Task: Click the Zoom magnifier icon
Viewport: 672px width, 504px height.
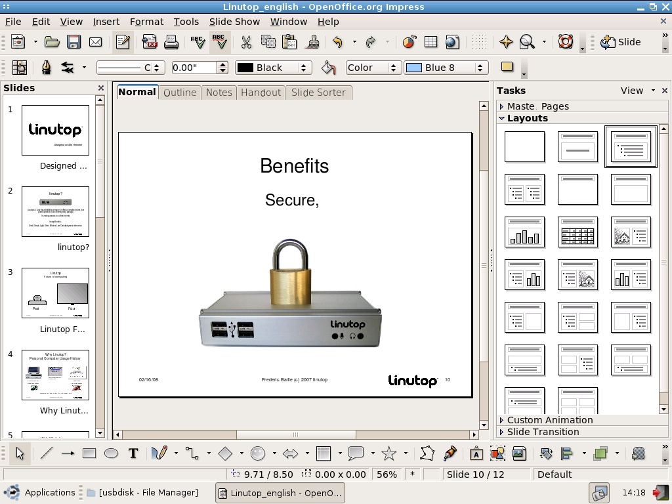Action: 527,42
